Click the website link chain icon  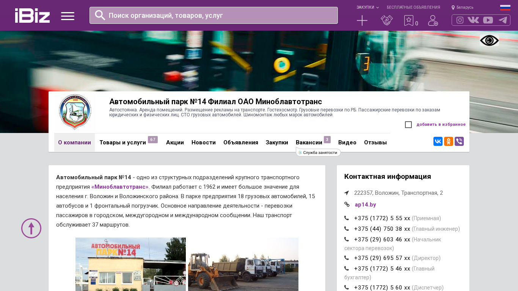click(x=347, y=205)
